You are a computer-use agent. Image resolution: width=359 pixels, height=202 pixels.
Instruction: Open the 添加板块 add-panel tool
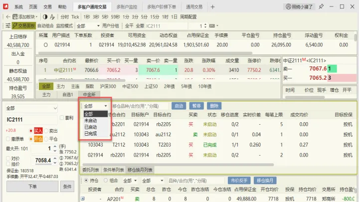25,17
